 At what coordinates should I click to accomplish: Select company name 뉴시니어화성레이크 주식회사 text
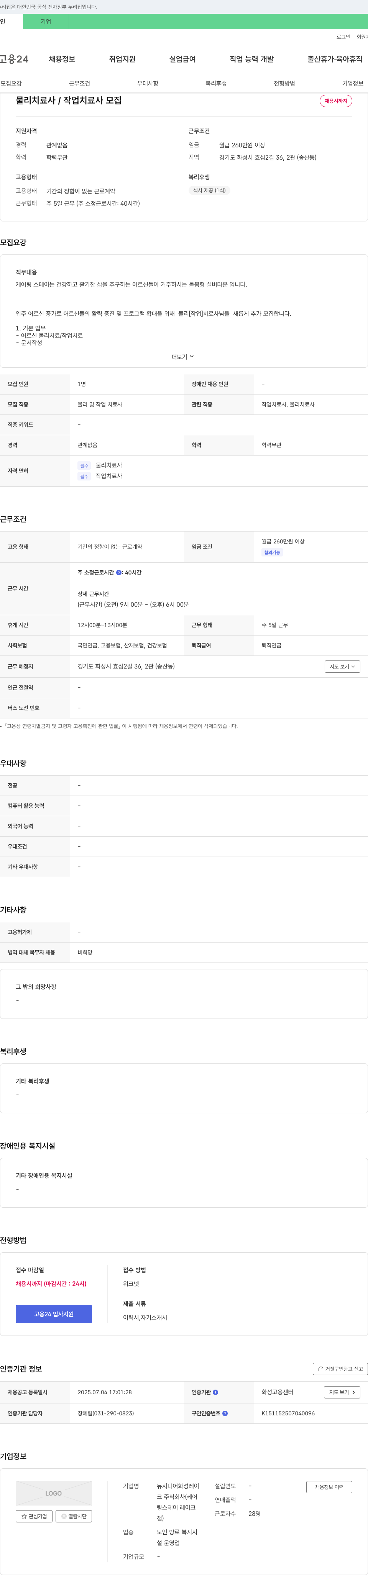tap(177, 1502)
